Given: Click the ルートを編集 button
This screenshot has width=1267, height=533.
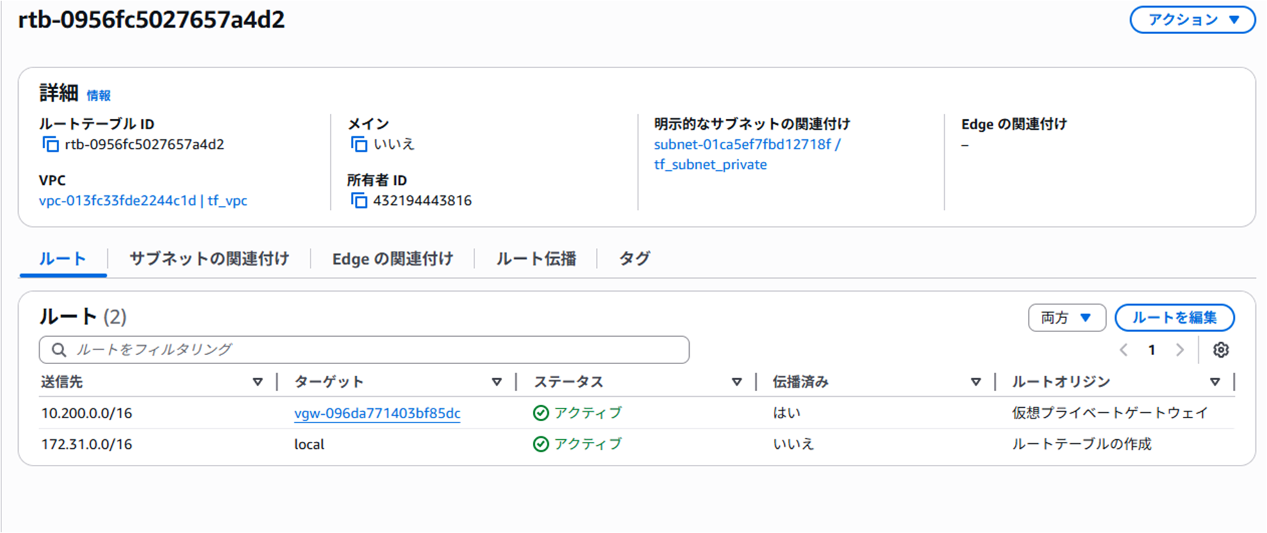Looking at the screenshot, I should [1174, 318].
